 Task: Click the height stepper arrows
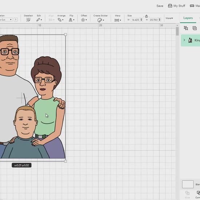pyautogui.click(x=159, y=20)
